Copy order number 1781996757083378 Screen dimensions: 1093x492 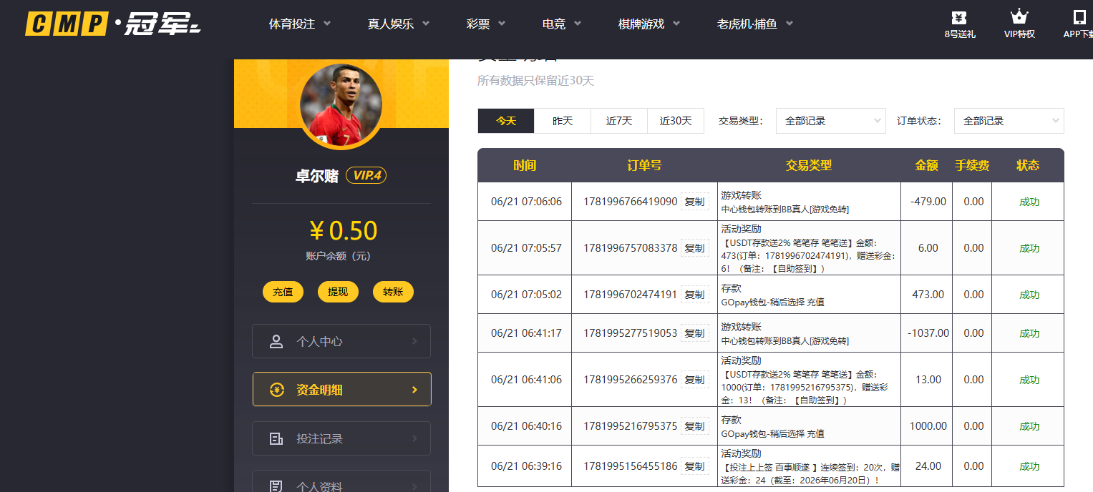pyautogui.click(x=694, y=248)
